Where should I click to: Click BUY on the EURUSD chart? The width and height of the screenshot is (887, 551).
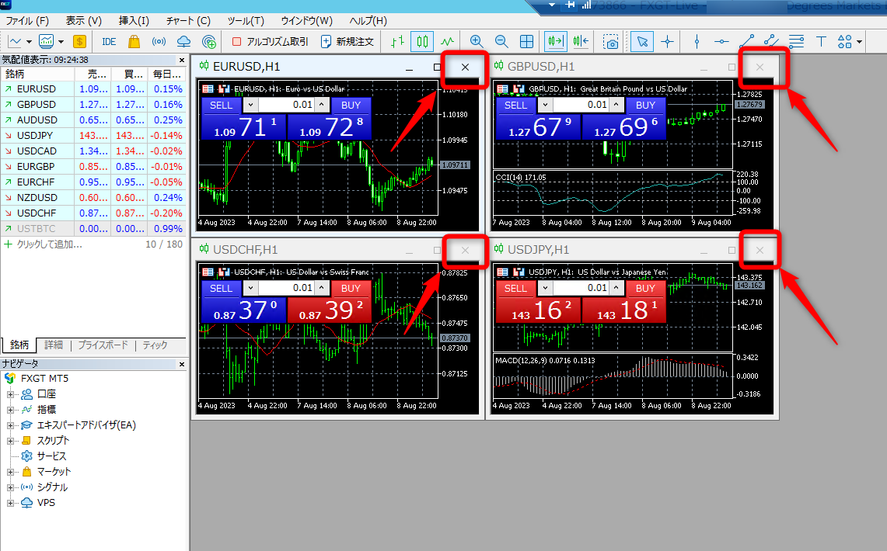(x=351, y=105)
